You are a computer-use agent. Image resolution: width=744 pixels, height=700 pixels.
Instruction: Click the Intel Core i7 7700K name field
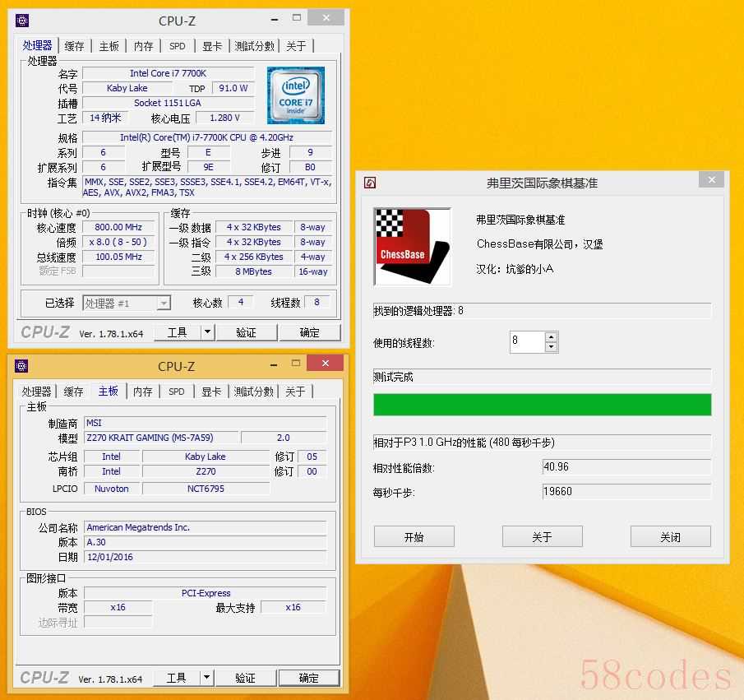tap(168, 73)
